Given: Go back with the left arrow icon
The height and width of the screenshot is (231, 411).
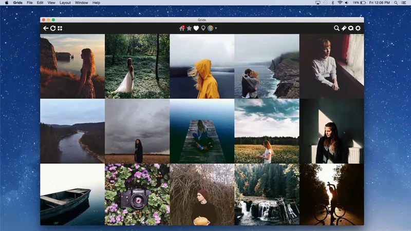Looking at the screenshot, I should pos(46,28).
